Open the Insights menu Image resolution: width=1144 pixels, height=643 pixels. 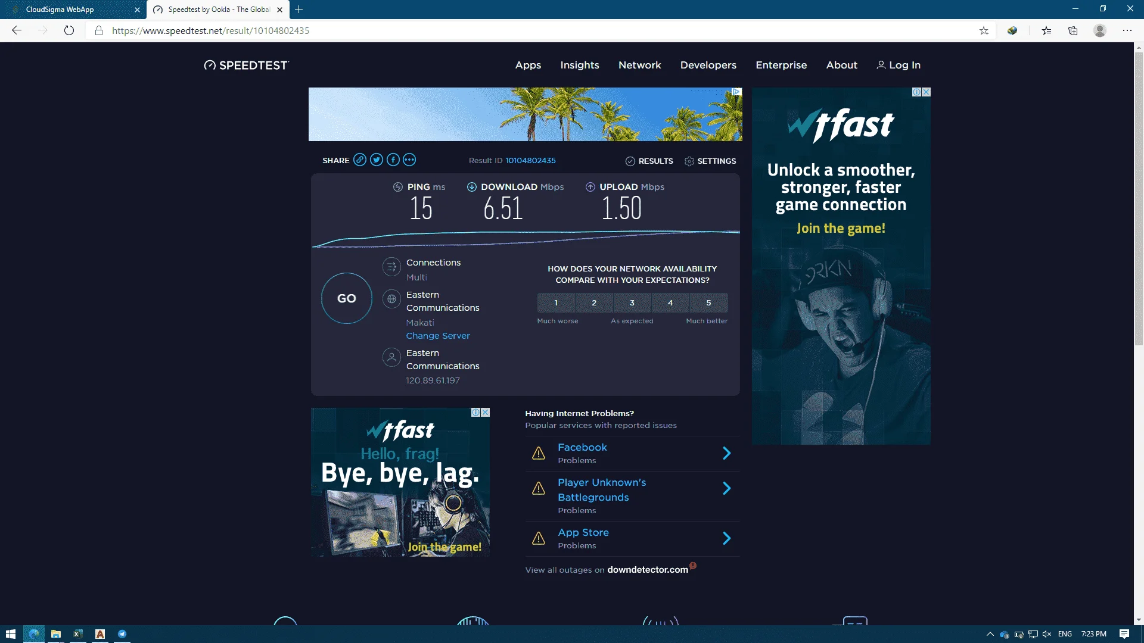click(x=580, y=65)
